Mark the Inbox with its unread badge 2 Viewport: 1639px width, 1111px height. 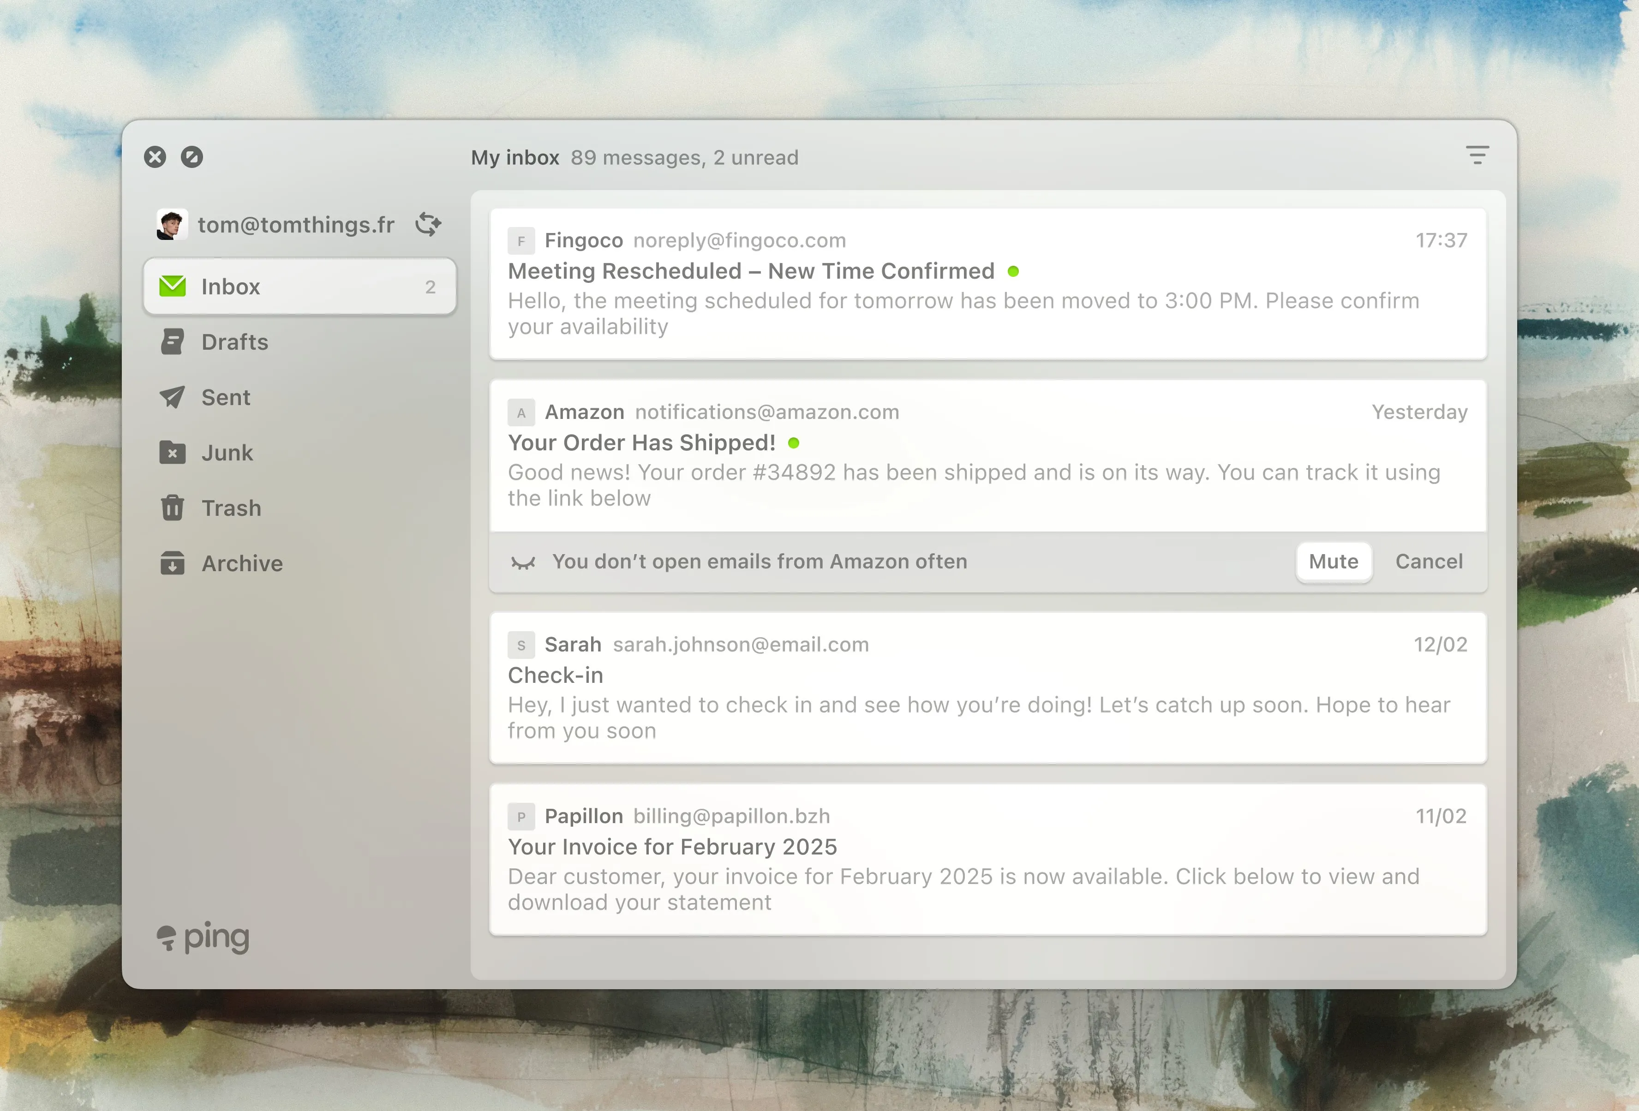pyautogui.click(x=430, y=286)
